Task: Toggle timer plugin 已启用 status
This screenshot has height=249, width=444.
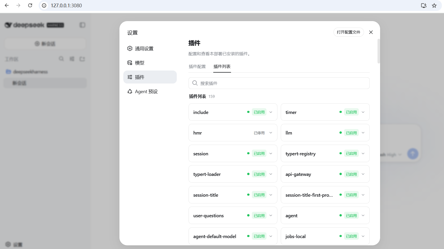Action: (x=351, y=112)
